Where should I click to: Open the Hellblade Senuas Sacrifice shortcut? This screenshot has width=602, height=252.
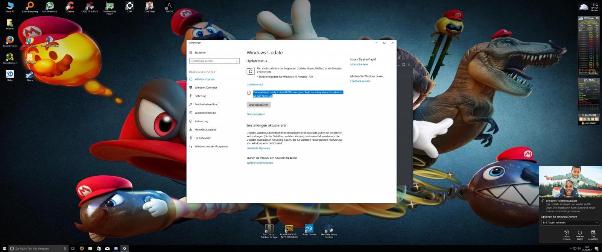point(329,231)
